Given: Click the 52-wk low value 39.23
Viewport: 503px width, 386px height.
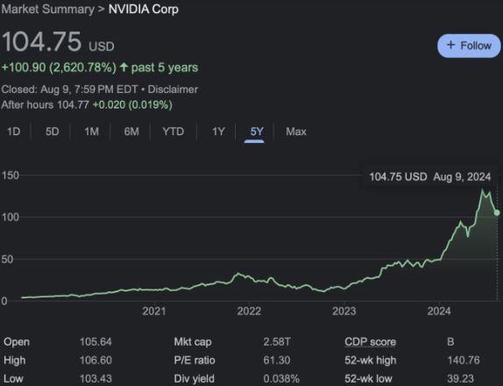Looking at the screenshot, I should point(460,379).
